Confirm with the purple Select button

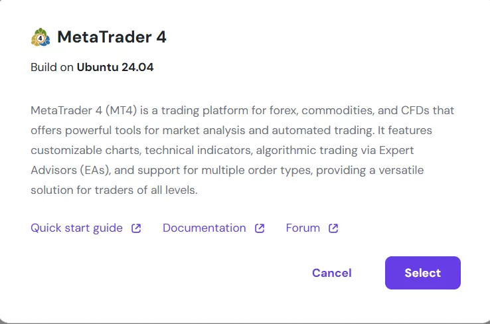pos(422,273)
